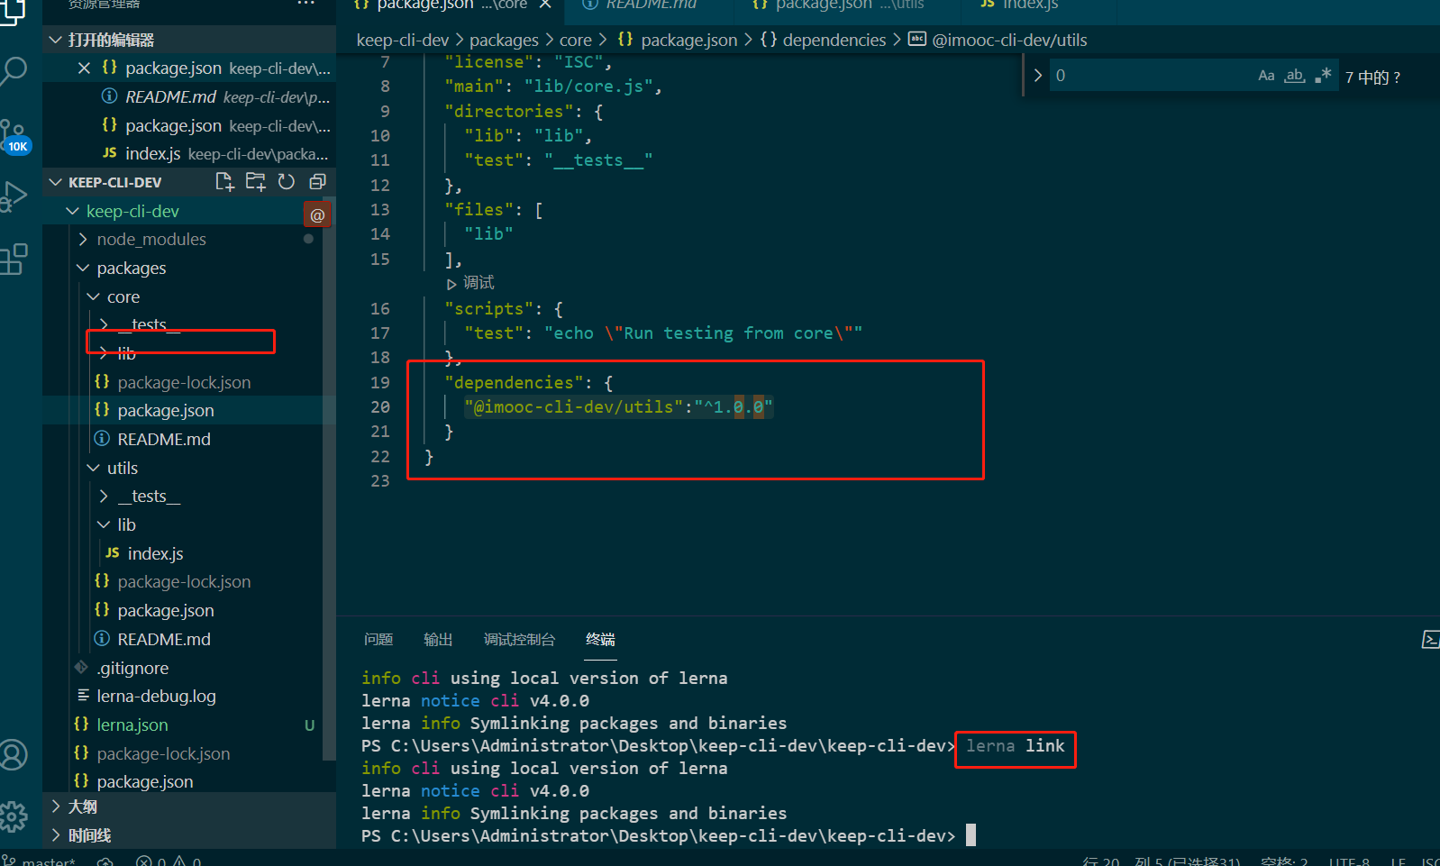Image resolution: width=1440 pixels, height=866 pixels.
Task: Click keep-cli-dev in the breadcrumb
Action: pyautogui.click(x=403, y=40)
